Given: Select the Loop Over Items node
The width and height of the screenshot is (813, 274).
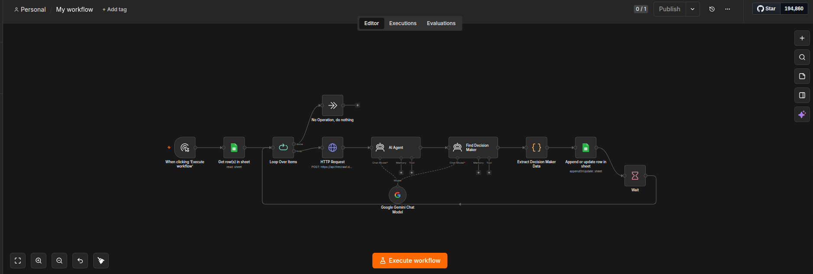Looking at the screenshot, I should point(283,148).
